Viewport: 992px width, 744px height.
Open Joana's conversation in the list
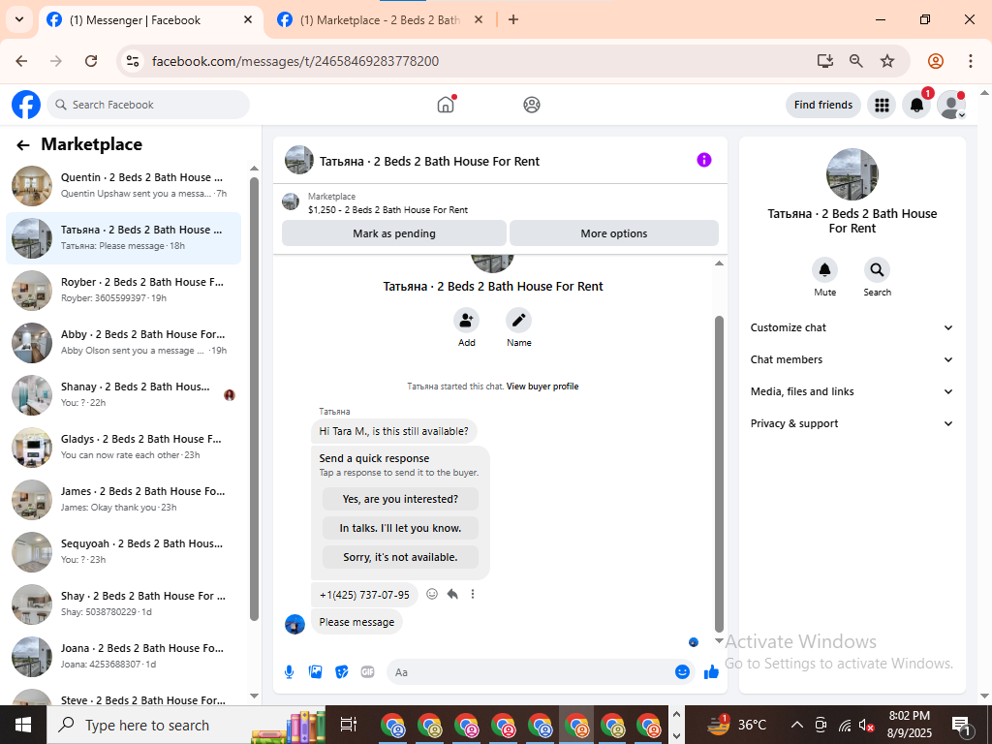click(123, 656)
